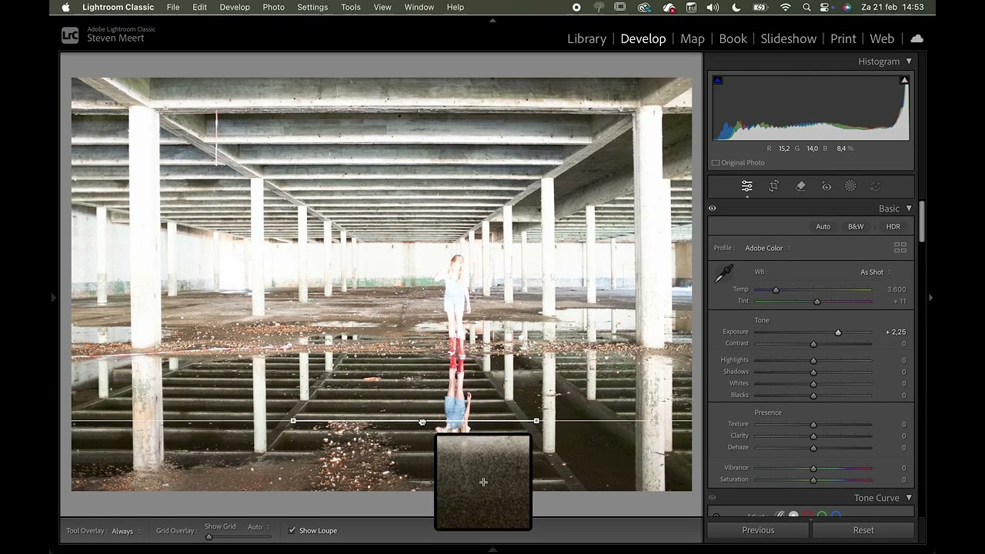Switch to the Web module
This screenshot has width=985, height=554.
point(882,38)
